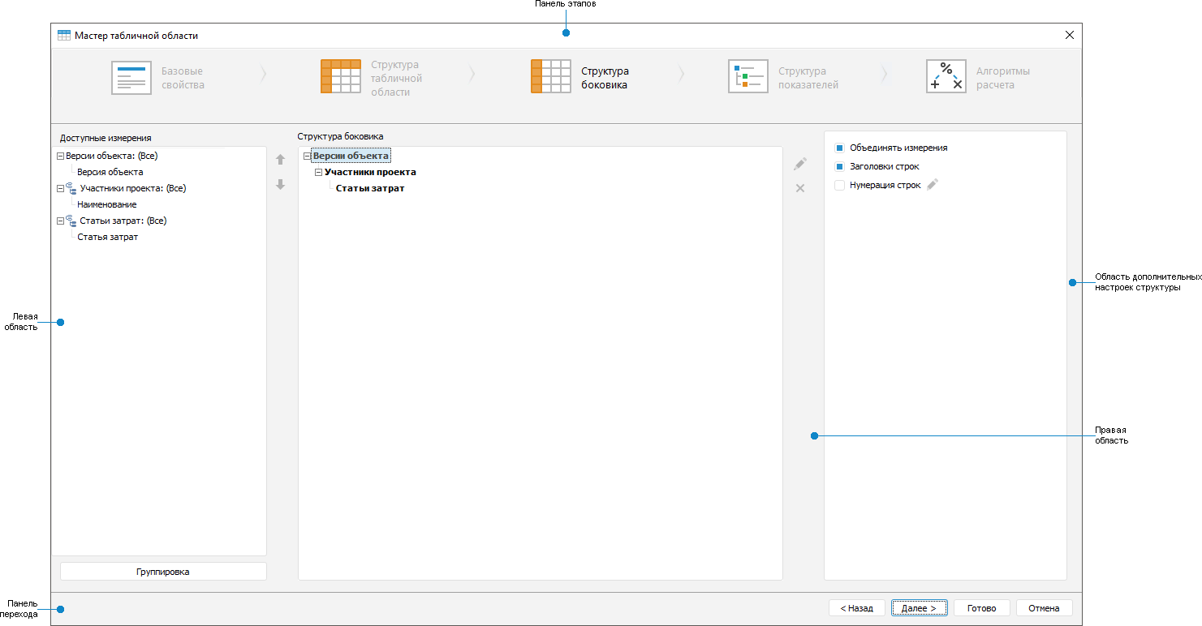The width and height of the screenshot is (1202, 626).
Task: Collapse Участники проекта: (Все) node
Action: (60, 188)
